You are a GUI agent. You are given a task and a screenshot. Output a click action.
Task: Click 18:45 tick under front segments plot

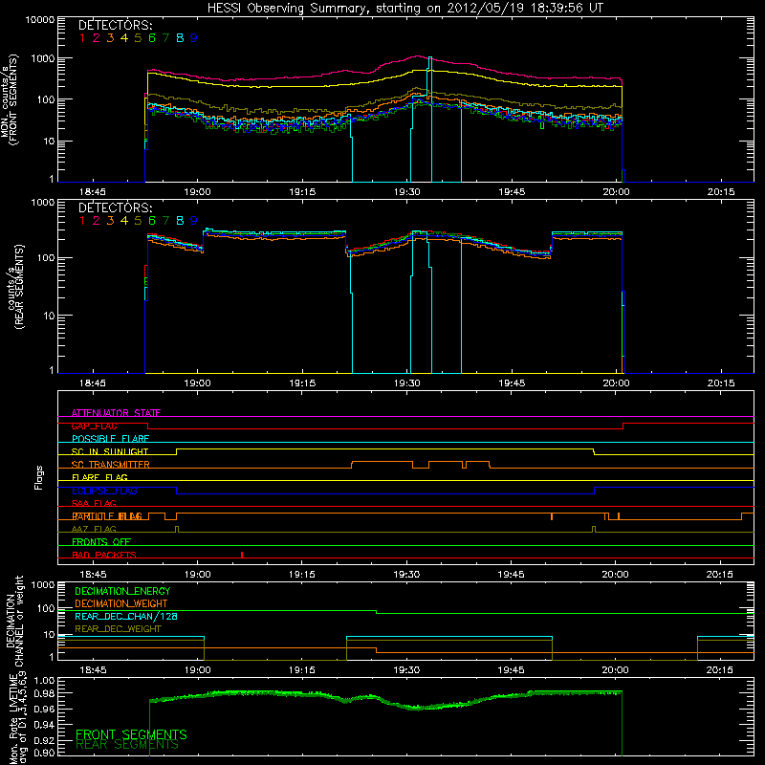(93, 192)
